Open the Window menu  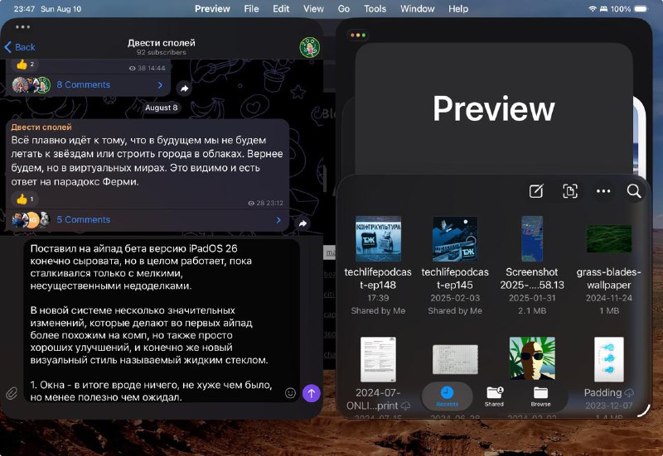click(418, 8)
